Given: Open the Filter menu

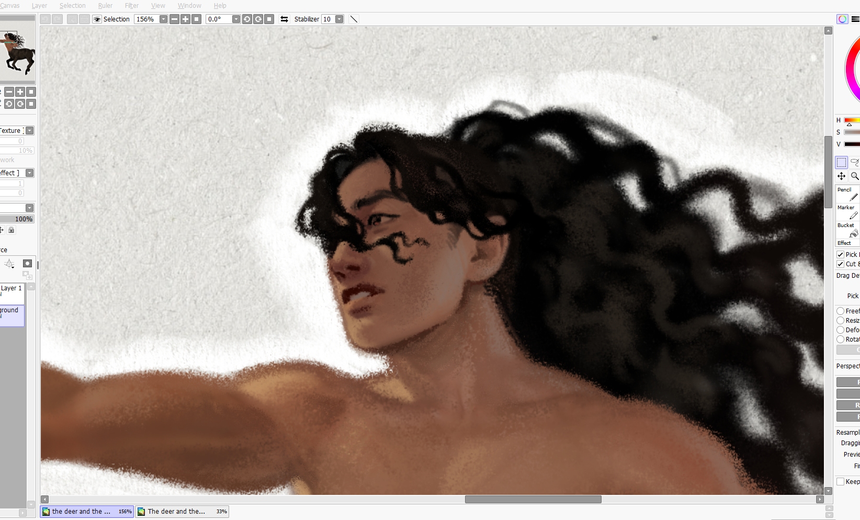Looking at the screenshot, I should (x=132, y=6).
